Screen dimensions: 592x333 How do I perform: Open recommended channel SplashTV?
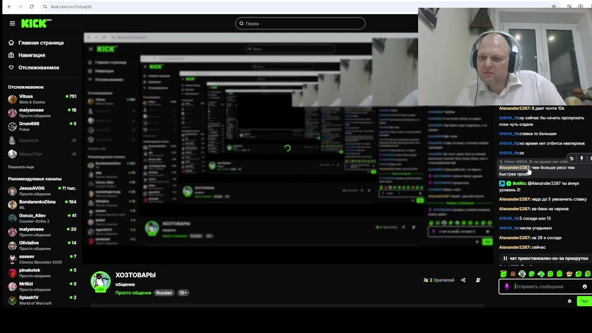(x=42, y=300)
